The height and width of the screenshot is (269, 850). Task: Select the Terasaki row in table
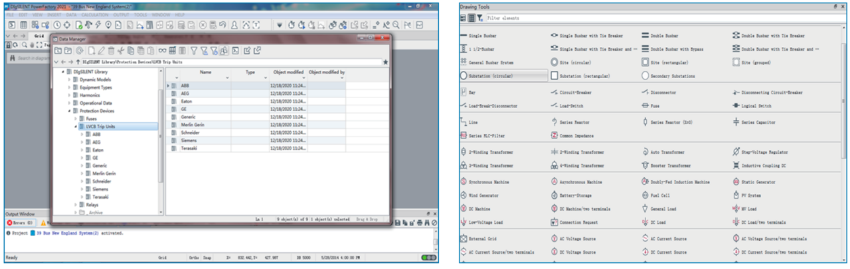(256, 148)
